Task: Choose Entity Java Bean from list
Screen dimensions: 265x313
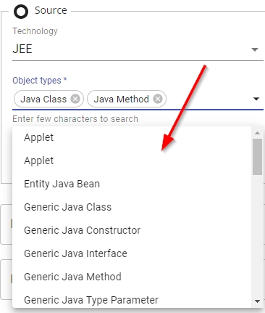Action: coord(132,184)
